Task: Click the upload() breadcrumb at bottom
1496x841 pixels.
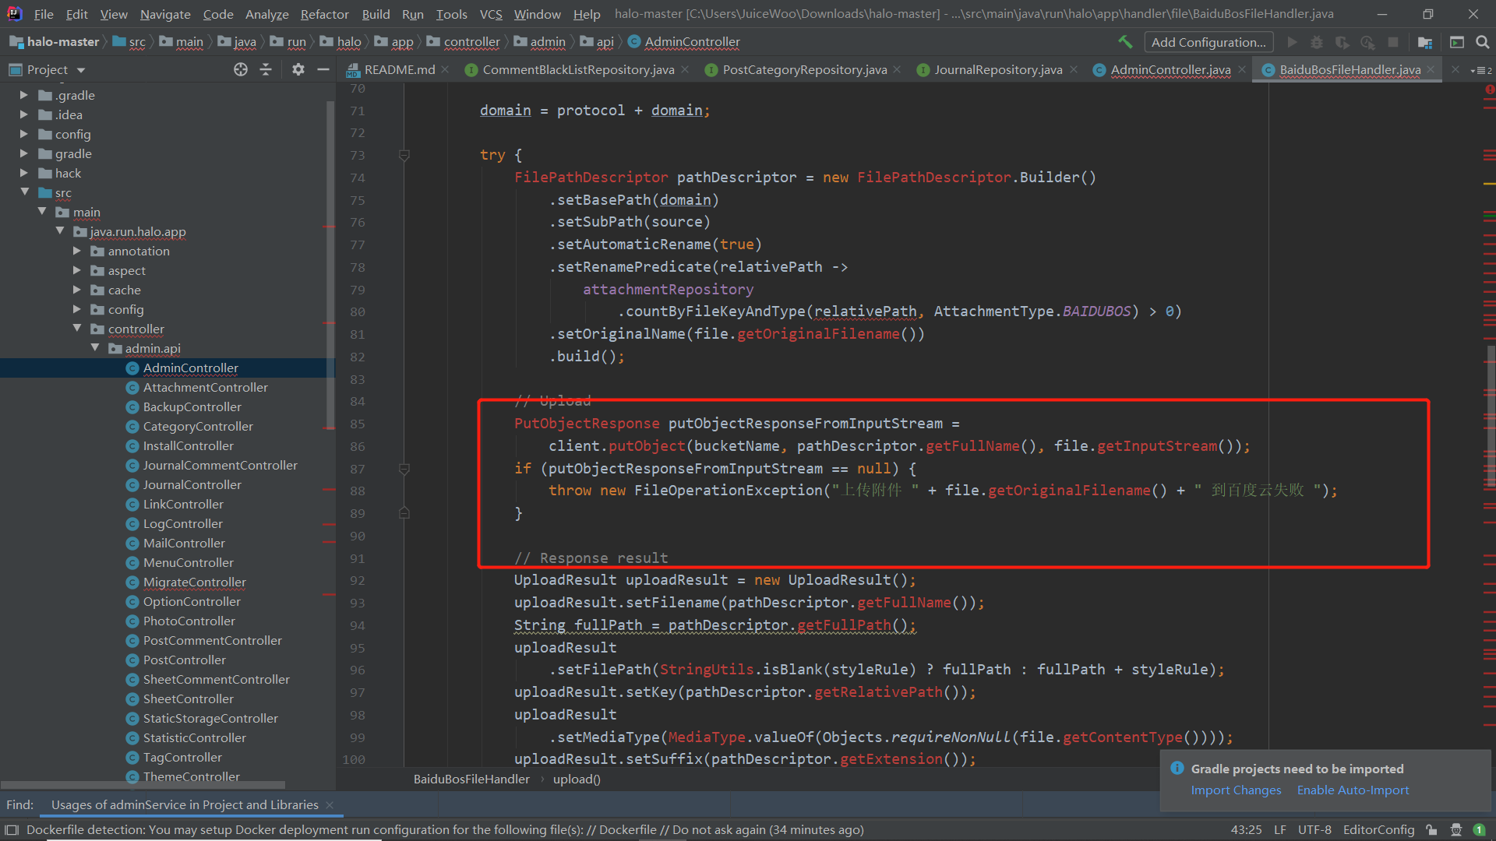Action: (x=577, y=779)
